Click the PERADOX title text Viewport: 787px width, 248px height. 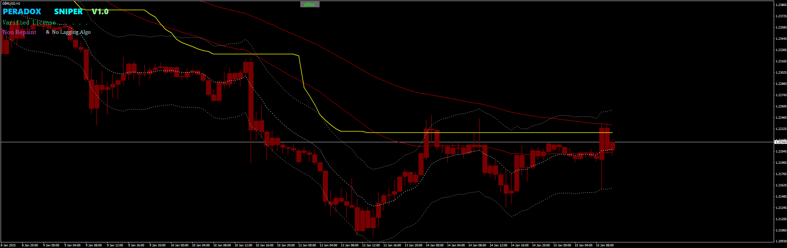click(x=22, y=12)
